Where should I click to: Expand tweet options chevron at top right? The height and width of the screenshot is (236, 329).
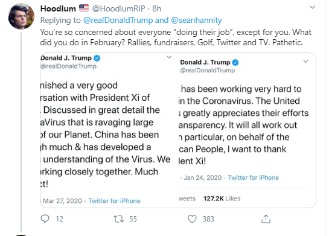[313, 7]
